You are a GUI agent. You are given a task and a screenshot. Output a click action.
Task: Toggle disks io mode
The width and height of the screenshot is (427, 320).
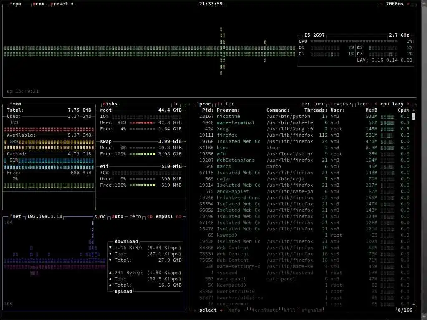pos(176,104)
